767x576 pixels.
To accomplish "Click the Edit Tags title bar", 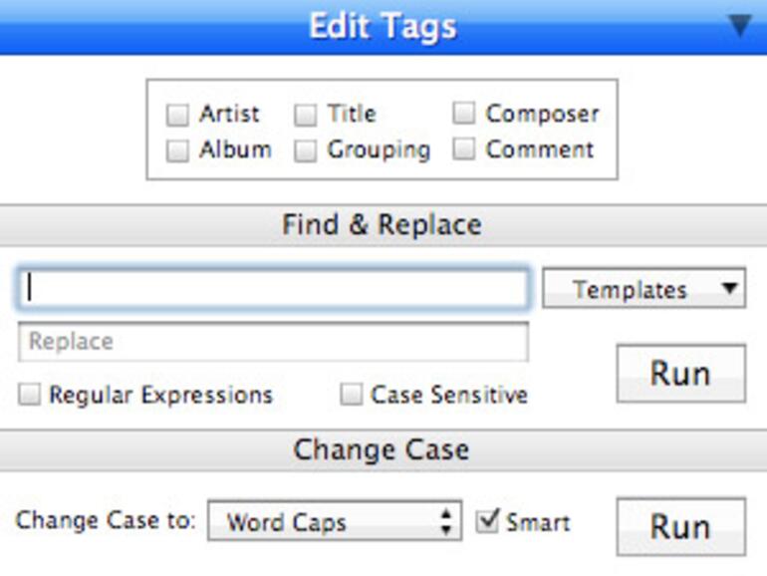I will [x=383, y=26].
